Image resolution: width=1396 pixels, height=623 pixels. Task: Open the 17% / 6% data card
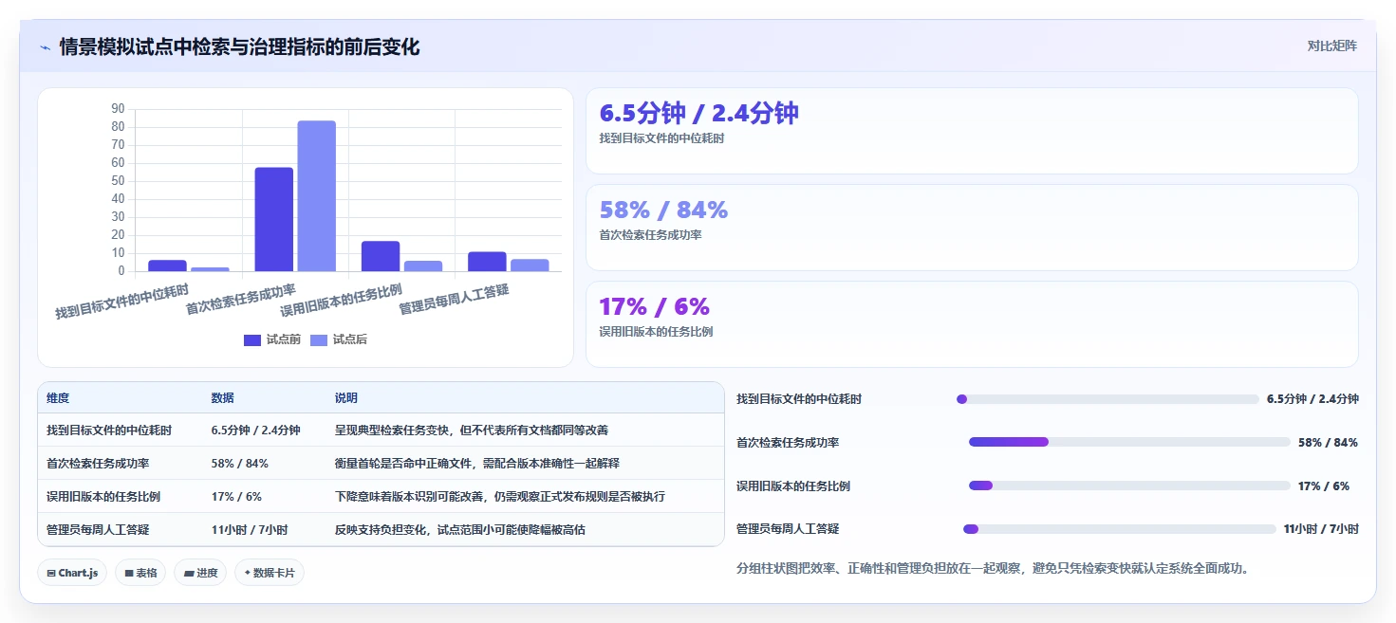click(972, 324)
